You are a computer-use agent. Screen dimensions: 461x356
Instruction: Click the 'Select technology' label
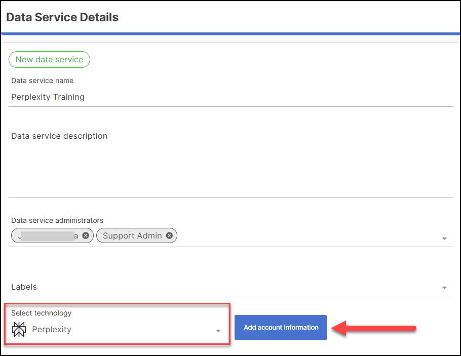tap(42, 313)
